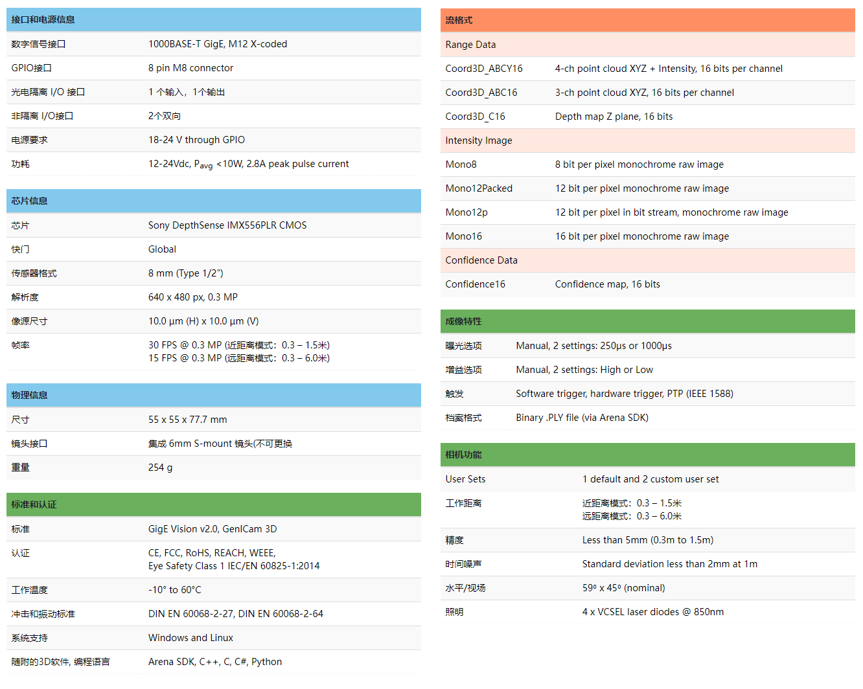Click the 'Mono12Packed' format name
863x689 pixels.
479,188
